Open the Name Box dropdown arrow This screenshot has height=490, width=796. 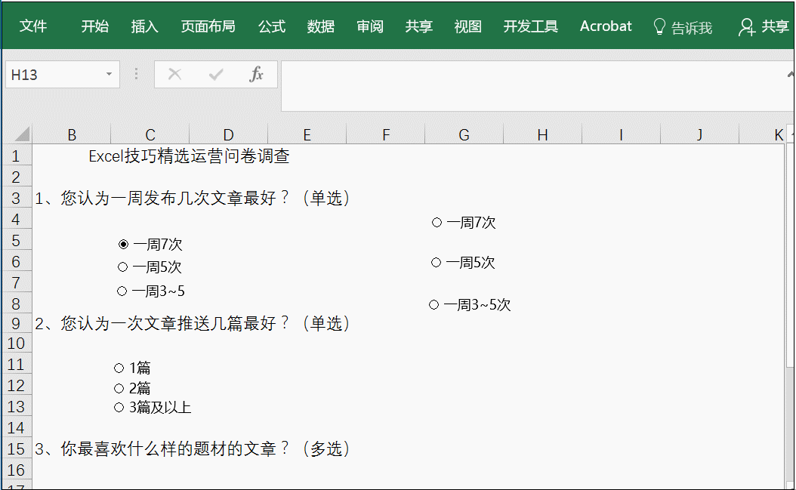(x=107, y=74)
